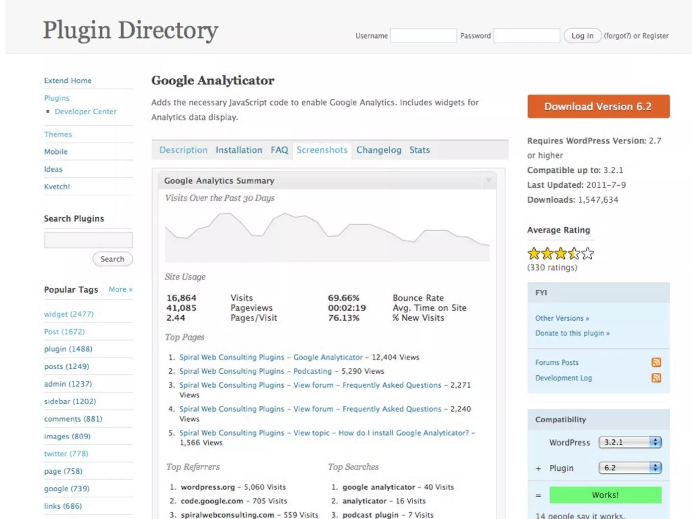Click the Development Log RSS feed icon
Image resolution: width=692 pixels, height=519 pixels.
click(656, 378)
